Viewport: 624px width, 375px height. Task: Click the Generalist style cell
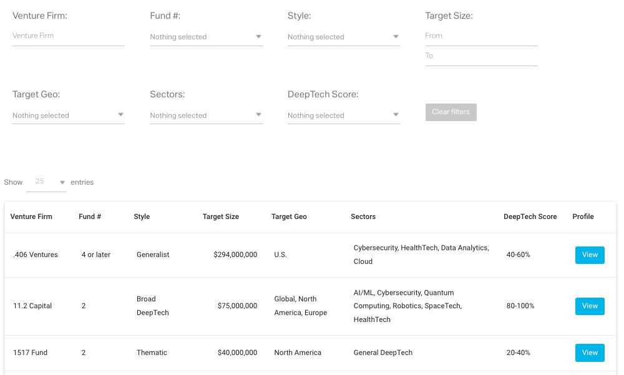coord(153,255)
